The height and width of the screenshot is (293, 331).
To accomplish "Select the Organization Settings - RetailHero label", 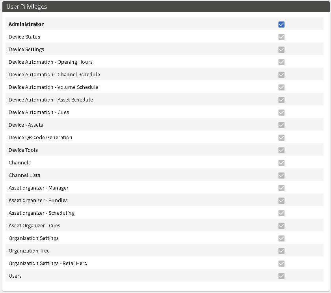I will point(48,264).
